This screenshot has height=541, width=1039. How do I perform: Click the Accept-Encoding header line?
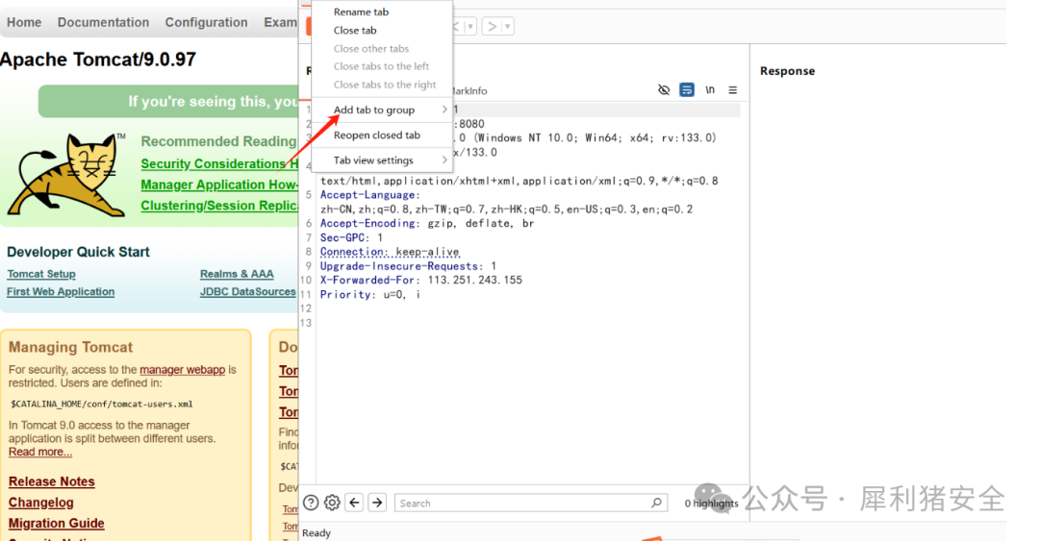coord(427,223)
